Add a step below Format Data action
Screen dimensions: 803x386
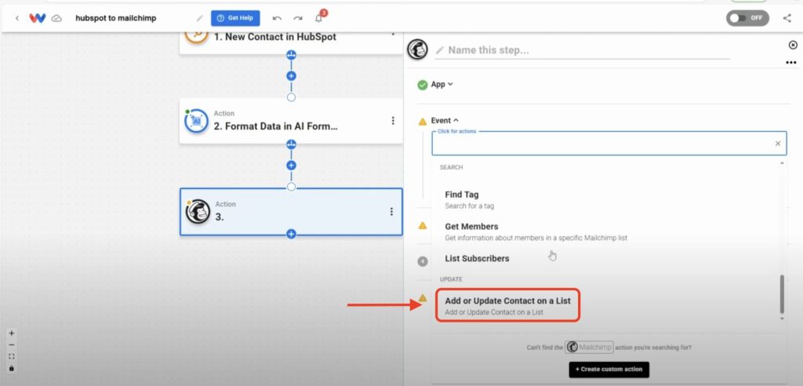[x=292, y=166]
